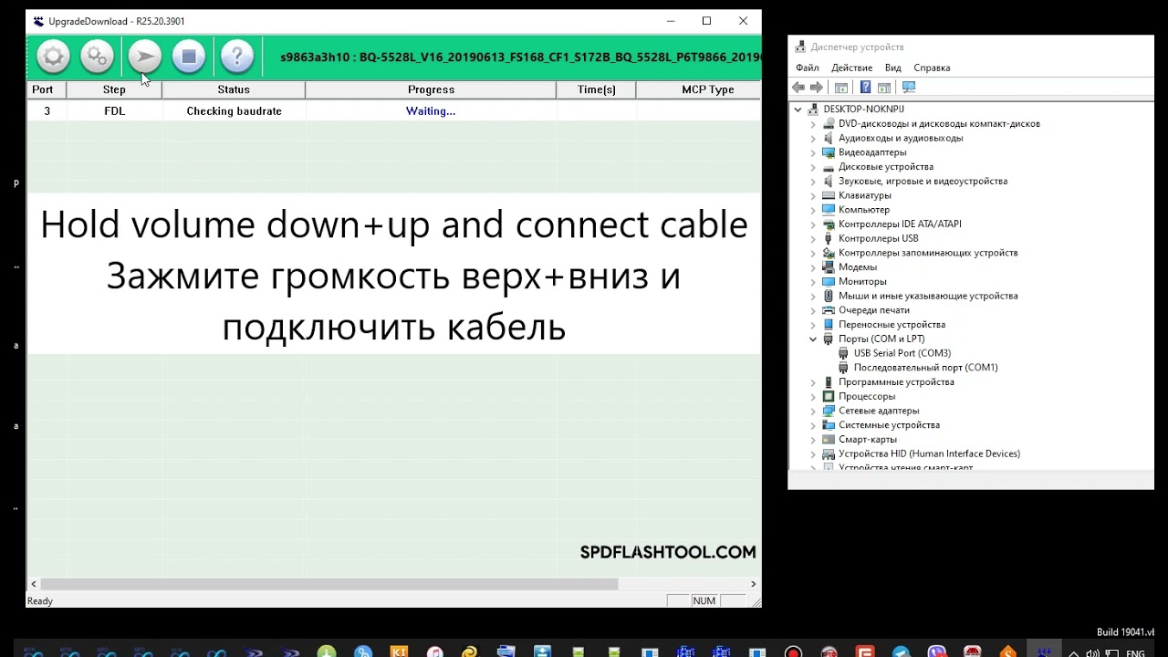This screenshot has height=657, width=1168.
Task: Click the Модемы device icon
Action: (x=829, y=267)
